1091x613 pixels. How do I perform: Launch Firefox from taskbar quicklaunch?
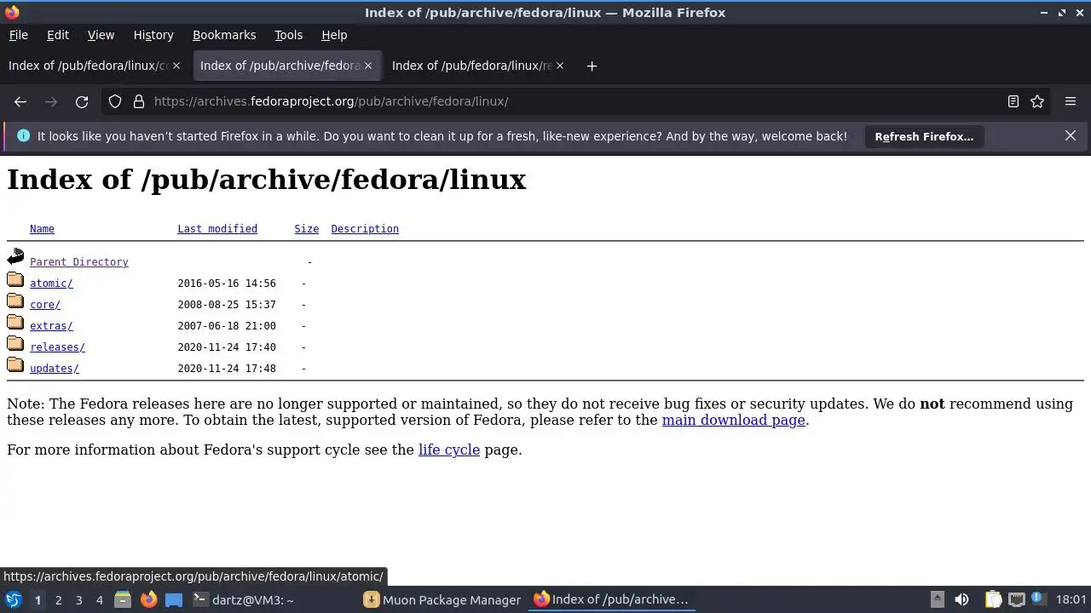(148, 599)
